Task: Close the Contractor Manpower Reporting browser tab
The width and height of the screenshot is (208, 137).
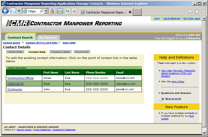Action: coord(130,12)
